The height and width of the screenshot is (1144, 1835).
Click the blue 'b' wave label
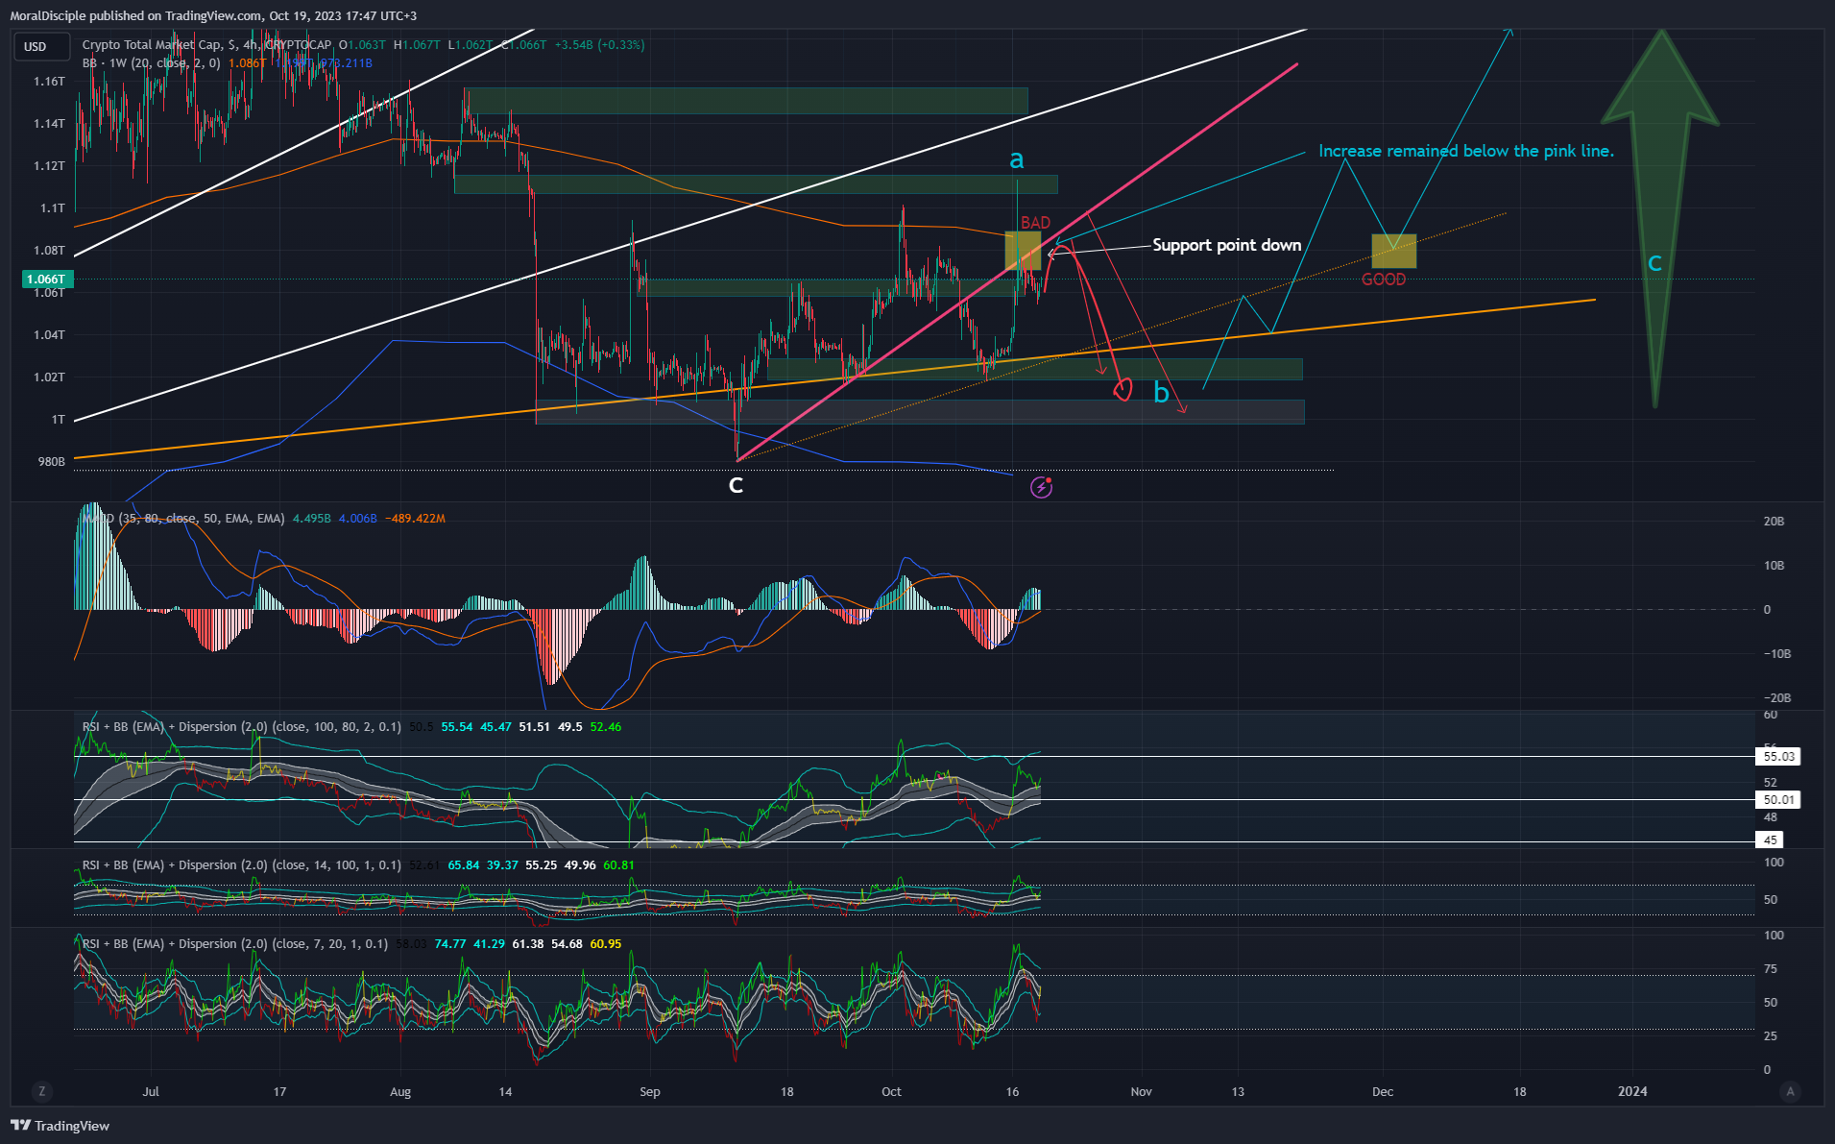pyautogui.click(x=1161, y=392)
